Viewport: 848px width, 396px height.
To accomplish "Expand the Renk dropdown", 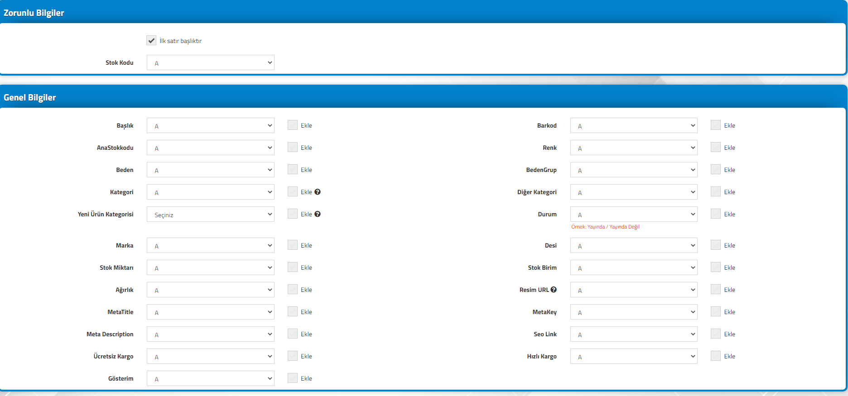I will coord(634,148).
